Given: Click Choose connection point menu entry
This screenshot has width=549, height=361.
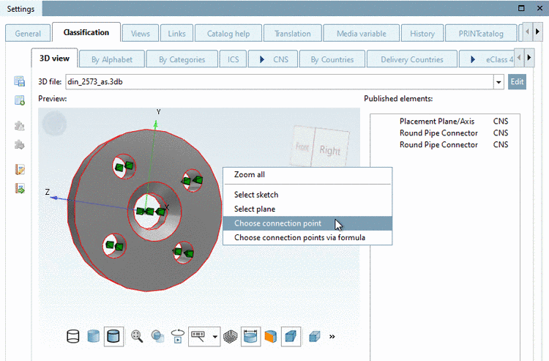Looking at the screenshot, I should pos(307,223).
